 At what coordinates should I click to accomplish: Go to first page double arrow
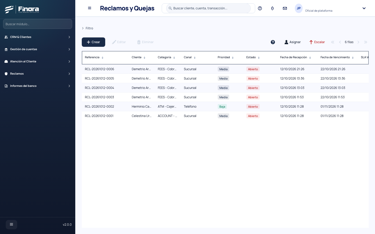coord(333,42)
